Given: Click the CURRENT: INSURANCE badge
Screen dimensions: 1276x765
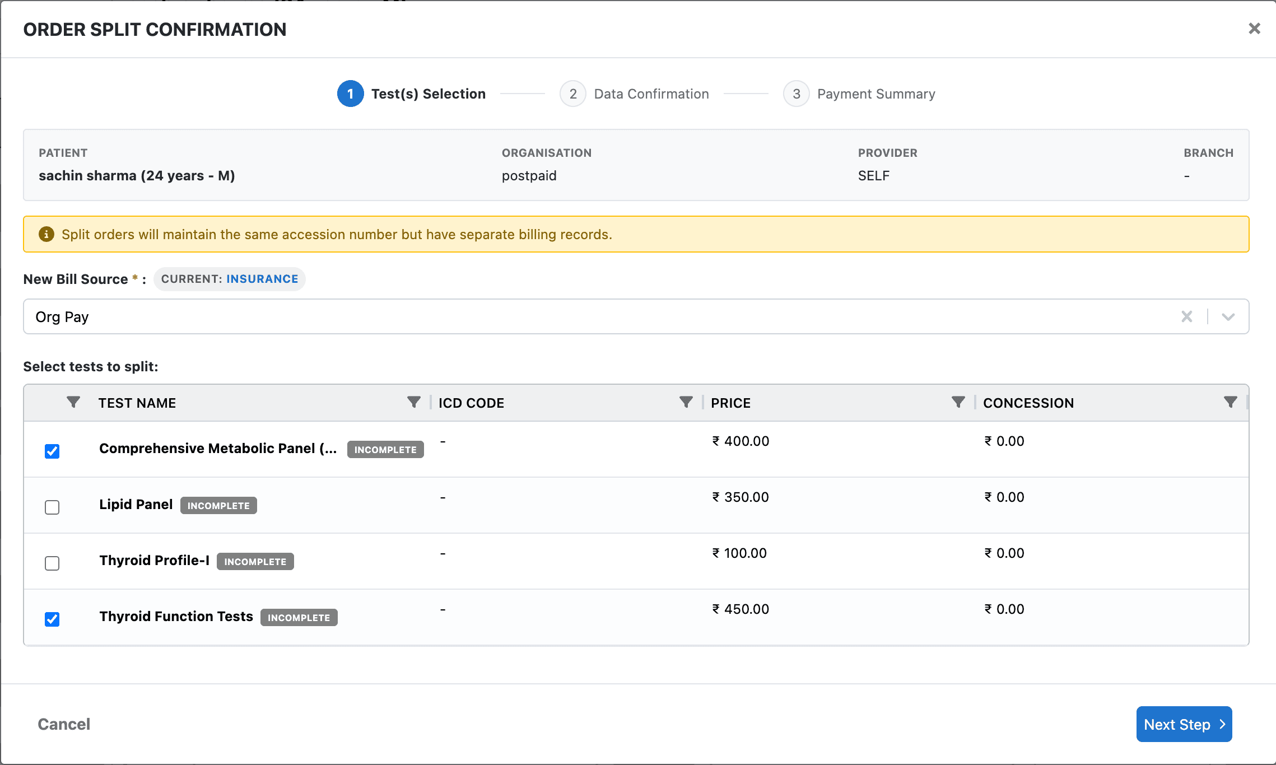Looking at the screenshot, I should click(230, 279).
